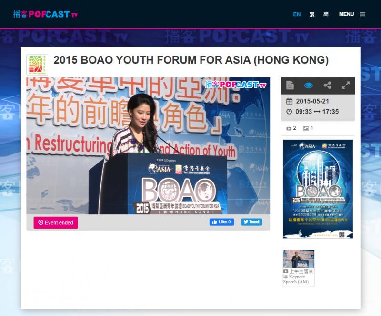Open the share options icon

[327, 86]
